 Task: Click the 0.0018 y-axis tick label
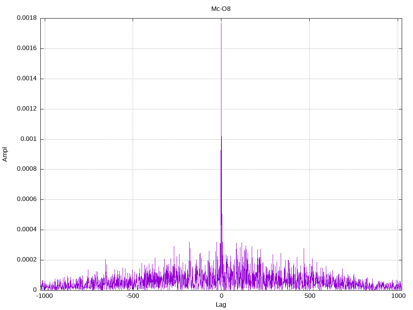pyautogui.click(x=27, y=18)
